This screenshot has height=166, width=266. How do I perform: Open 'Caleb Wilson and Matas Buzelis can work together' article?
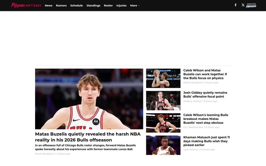click(x=205, y=74)
